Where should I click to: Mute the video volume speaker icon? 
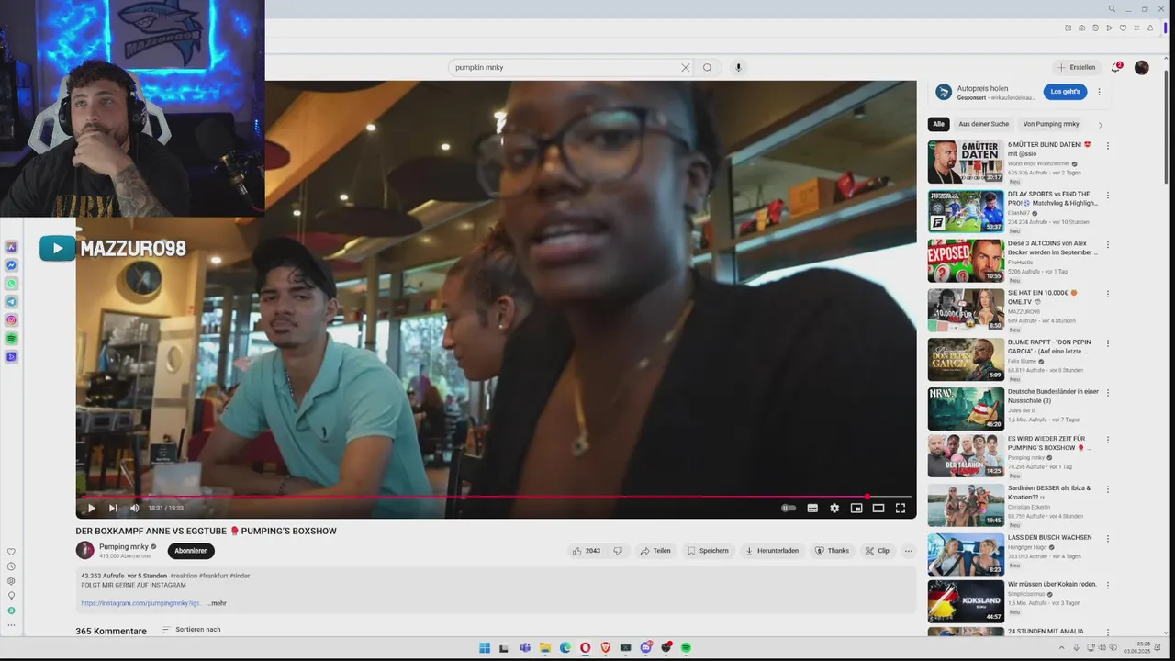135,508
